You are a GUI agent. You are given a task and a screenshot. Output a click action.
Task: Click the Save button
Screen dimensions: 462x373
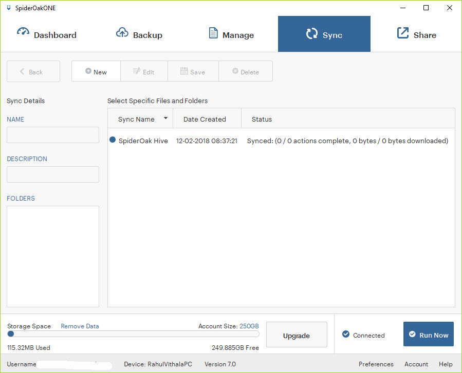pyautogui.click(x=193, y=71)
